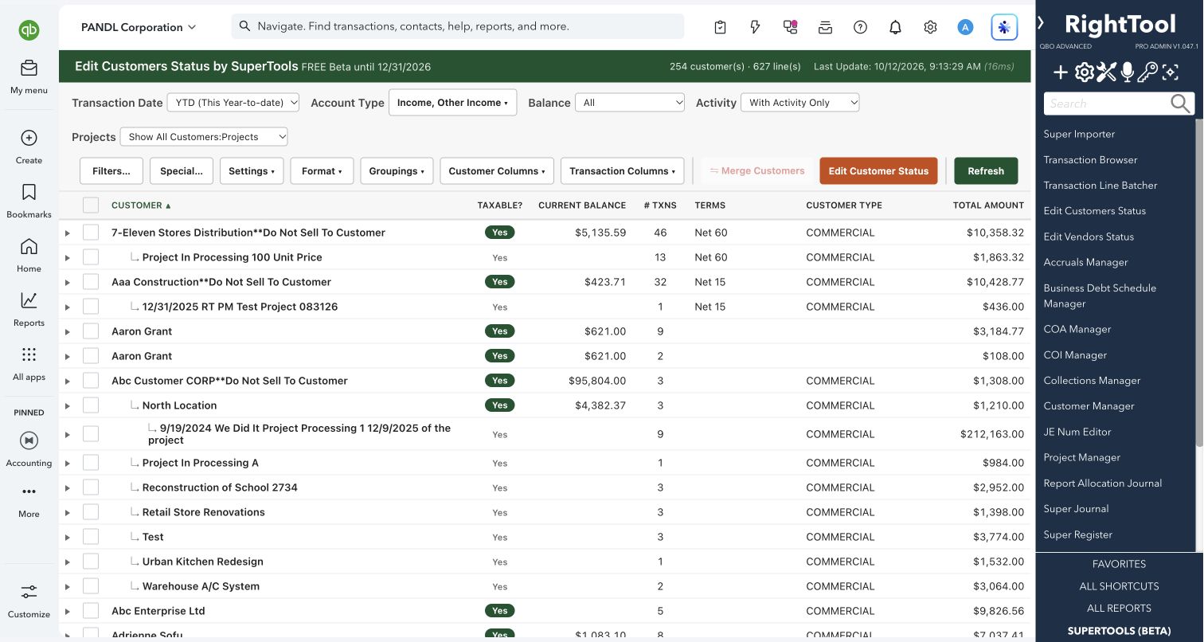Click the clipboard tasks icon in header

pos(720,27)
